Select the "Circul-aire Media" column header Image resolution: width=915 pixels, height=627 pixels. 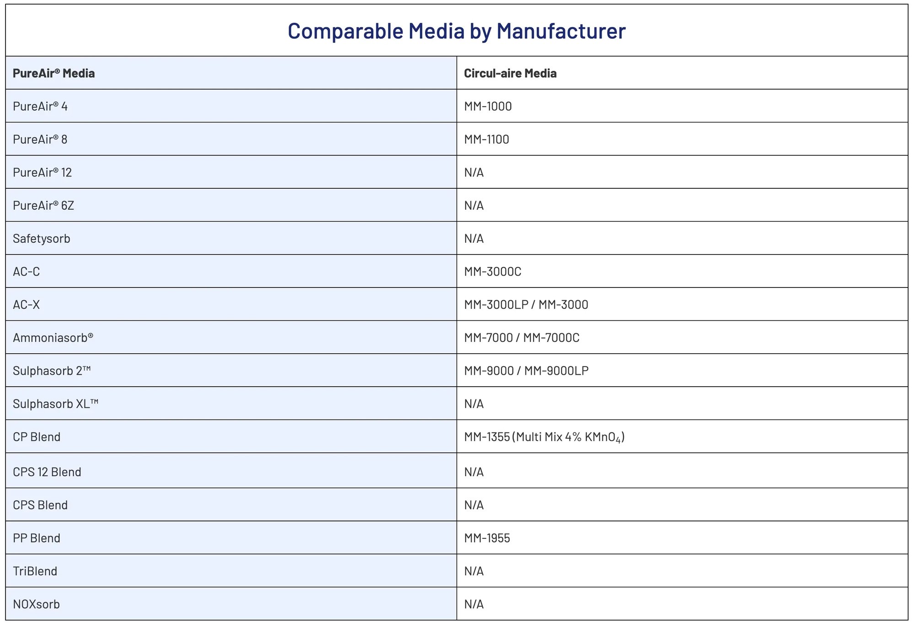pos(510,73)
